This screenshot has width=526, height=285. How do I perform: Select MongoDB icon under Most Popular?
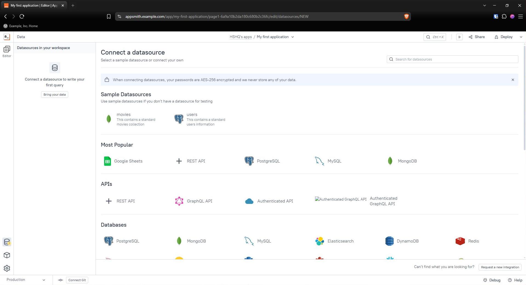point(390,161)
